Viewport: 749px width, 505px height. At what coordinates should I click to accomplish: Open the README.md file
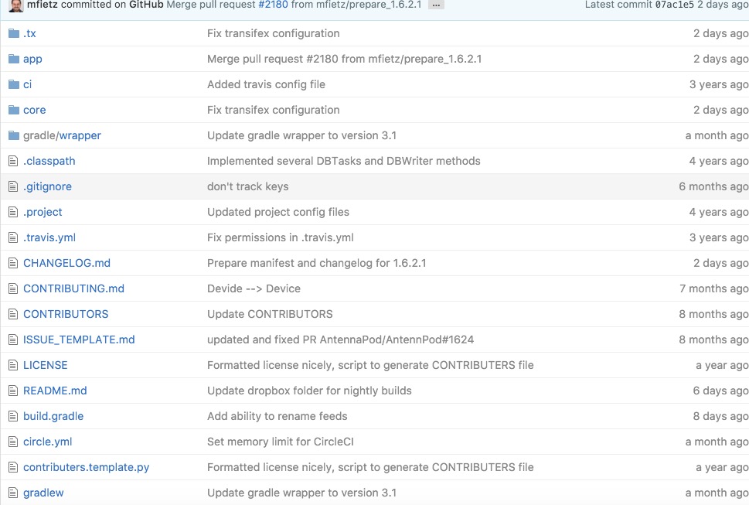[55, 391]
